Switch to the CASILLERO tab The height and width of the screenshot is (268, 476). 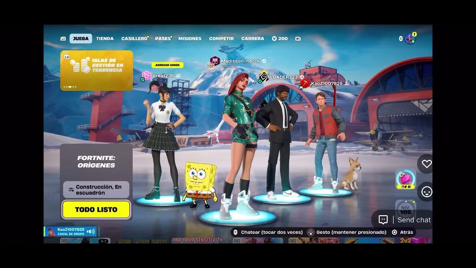pyautogui.click(x=134, y=39)
